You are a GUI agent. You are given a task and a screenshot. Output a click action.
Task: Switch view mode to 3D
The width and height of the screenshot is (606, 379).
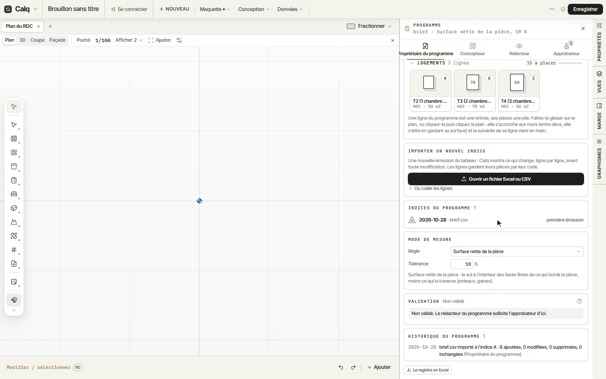click(22, 40)
